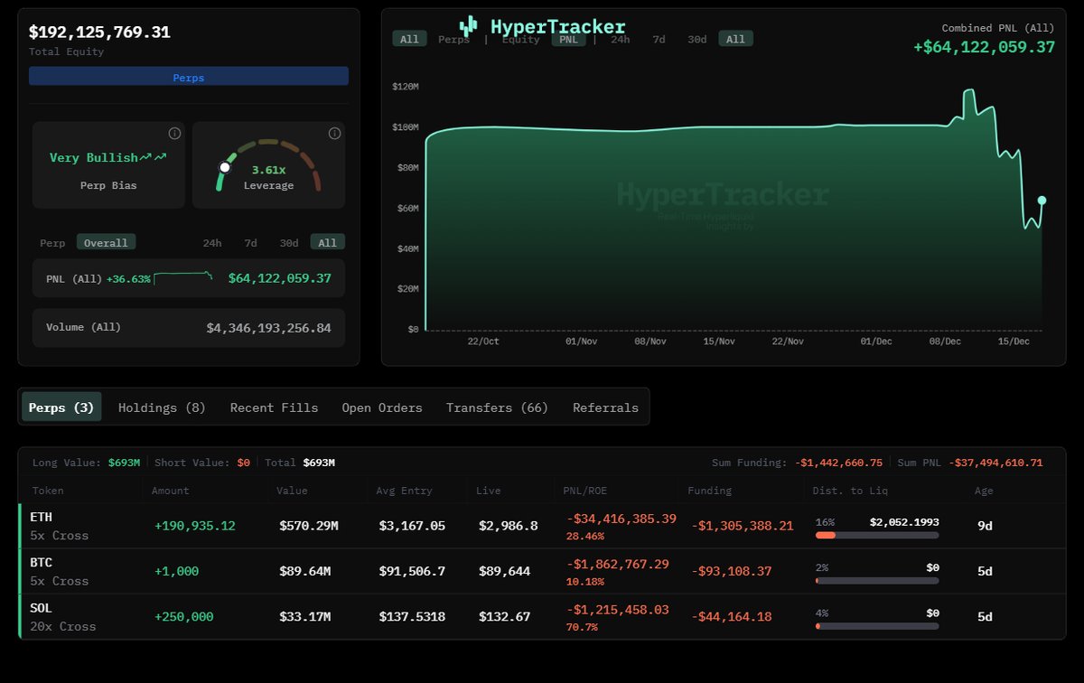Set chart time range to 7d

point(659,39)
